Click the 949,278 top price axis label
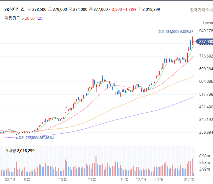 point(206,31)
